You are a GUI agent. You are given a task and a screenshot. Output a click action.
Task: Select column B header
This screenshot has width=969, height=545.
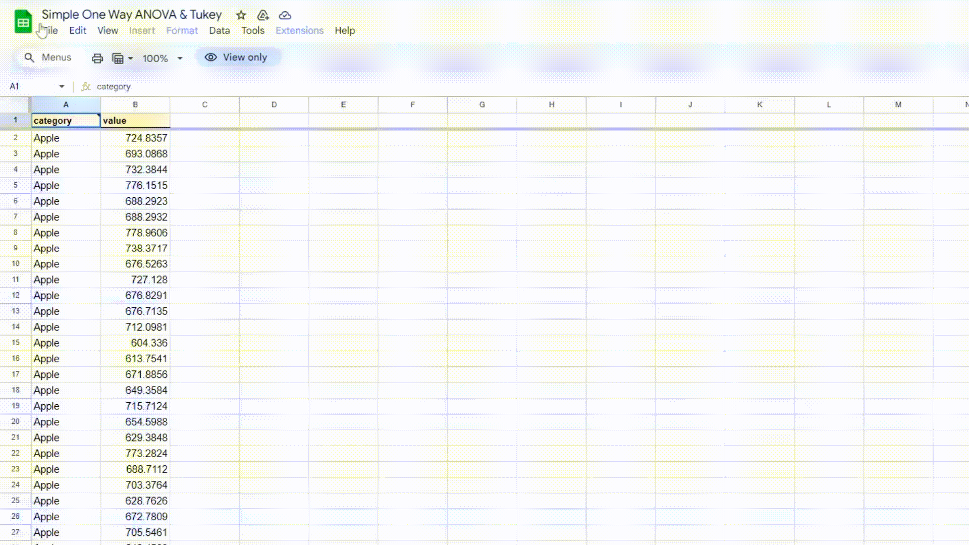tap(135, 104)
